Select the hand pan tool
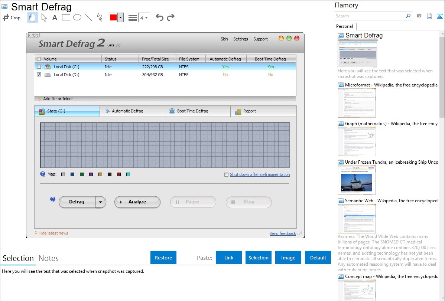 click(33, 17)
